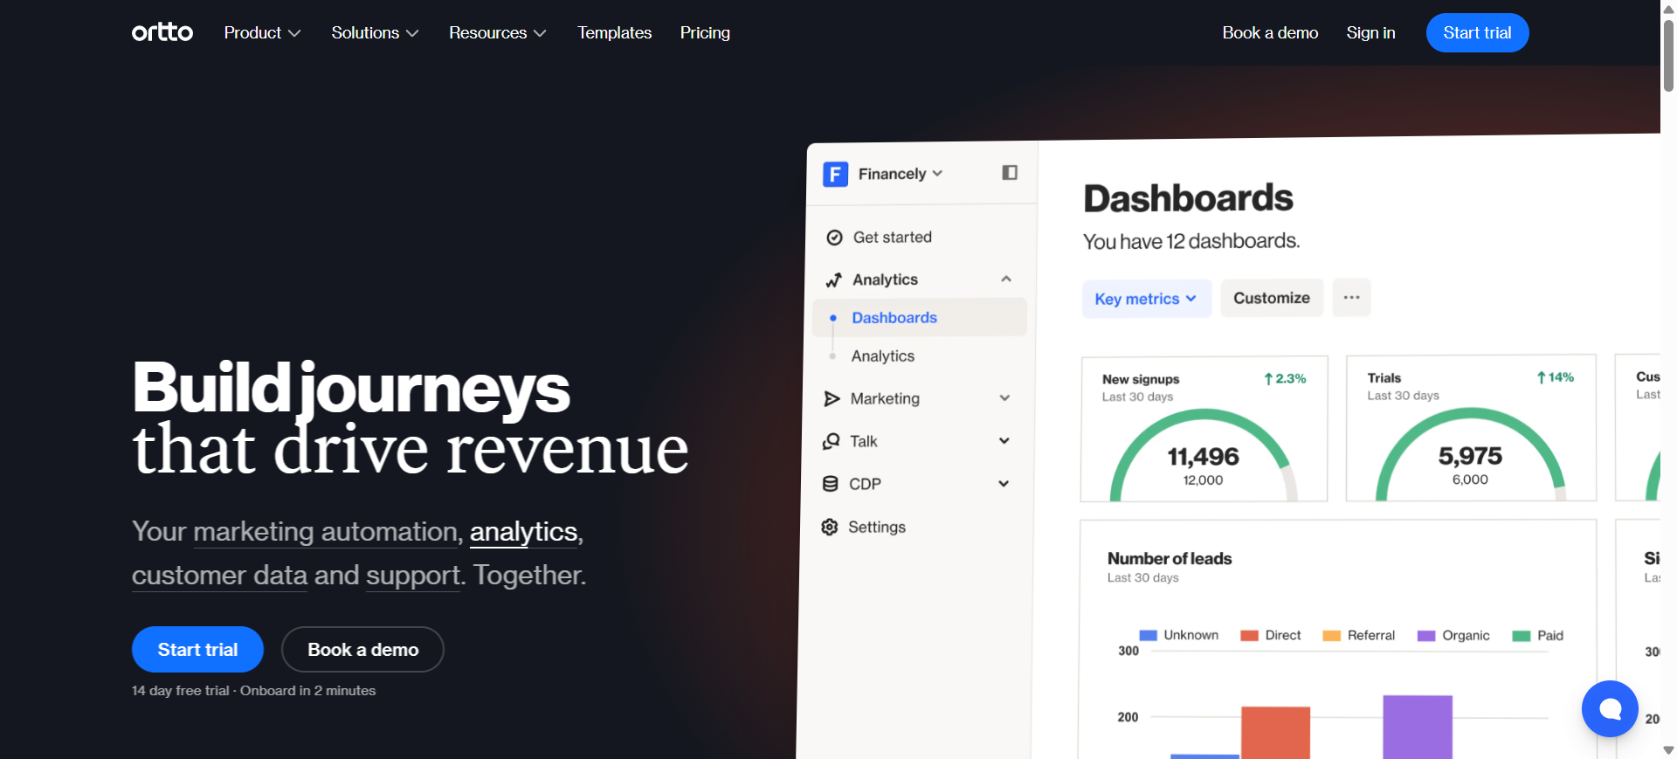Click the Ortto logo
This screenshot has height=759, width=1677.
[162, 32]
